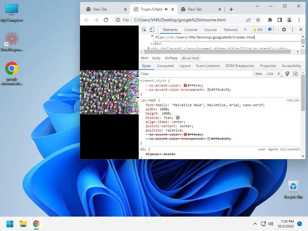Toggle rendering emulations paintbrush icon
The width and height of the screenshot is (308, 231).
click(x=287, y=74)
